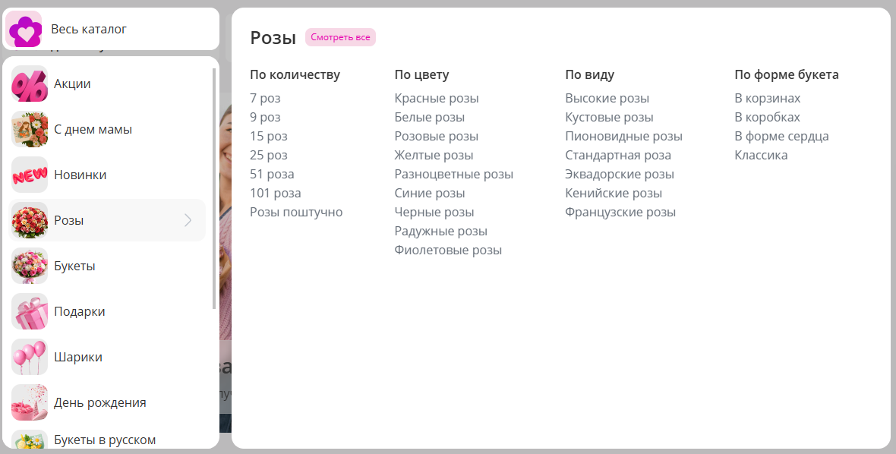The image size is (896, 454).
Task: Click the Букеты bouquet icon
Action: point(30,266)
